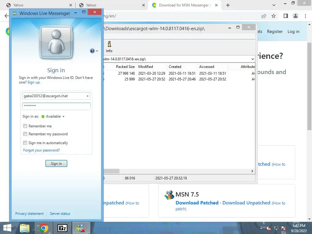Sort by Modified column header
This screenshot has height=234, width=312.
152,67
